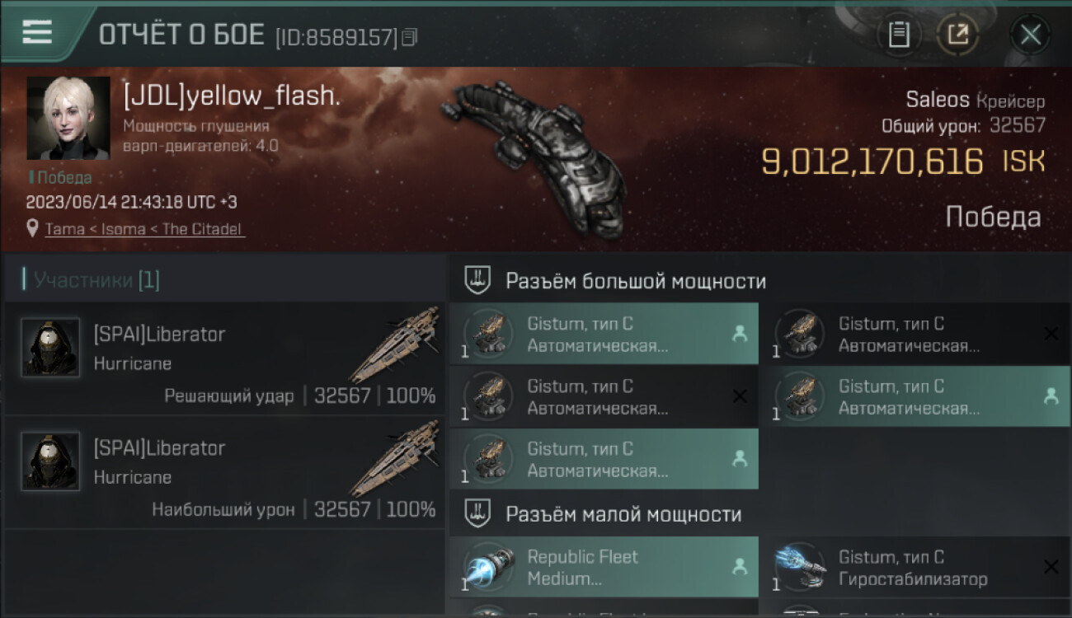Click the Разъём большой мощности section icon
1072x618 pixels.
coord(478,280)
